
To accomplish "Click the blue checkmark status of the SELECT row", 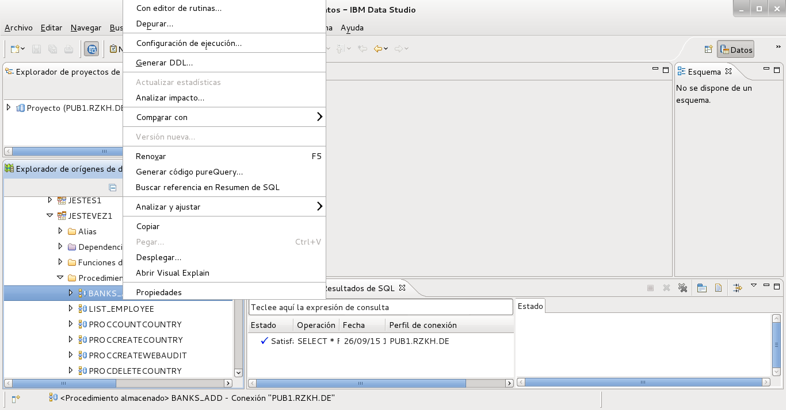I will pyautogui.click(x=265, y=341).
